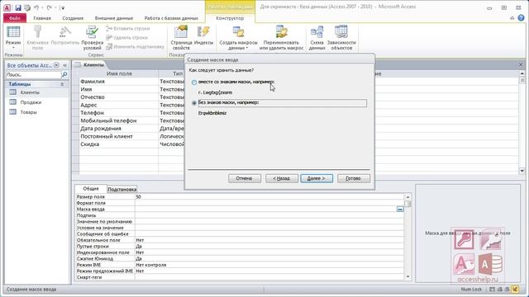The height and width of the screenshot is (297, 529).
Task: Open the Файл tab
Action: pos(15,18)
